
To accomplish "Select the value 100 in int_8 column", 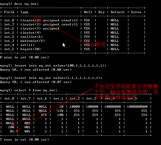I will (x=11, y=127).
